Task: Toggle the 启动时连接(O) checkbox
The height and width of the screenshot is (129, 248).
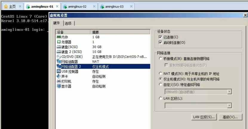Action: 160,42
